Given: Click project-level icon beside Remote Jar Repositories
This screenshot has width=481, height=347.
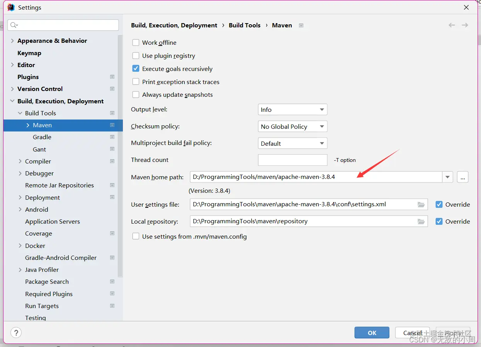Looking at the screenshot, I should (112, 185).
